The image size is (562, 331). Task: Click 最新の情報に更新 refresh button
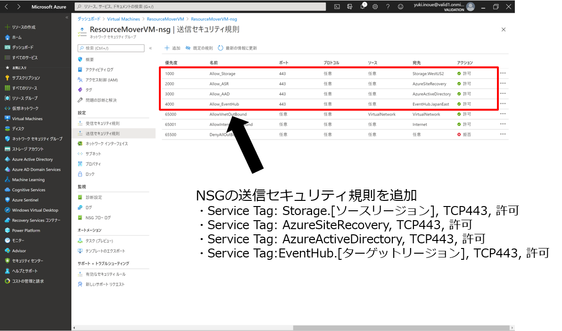tap(237, 48)
